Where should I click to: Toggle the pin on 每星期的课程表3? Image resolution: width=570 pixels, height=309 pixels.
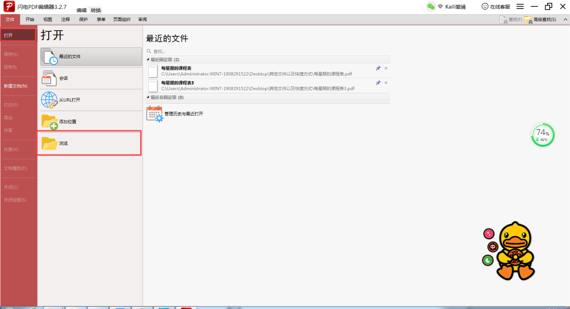[x=378, y=83]
